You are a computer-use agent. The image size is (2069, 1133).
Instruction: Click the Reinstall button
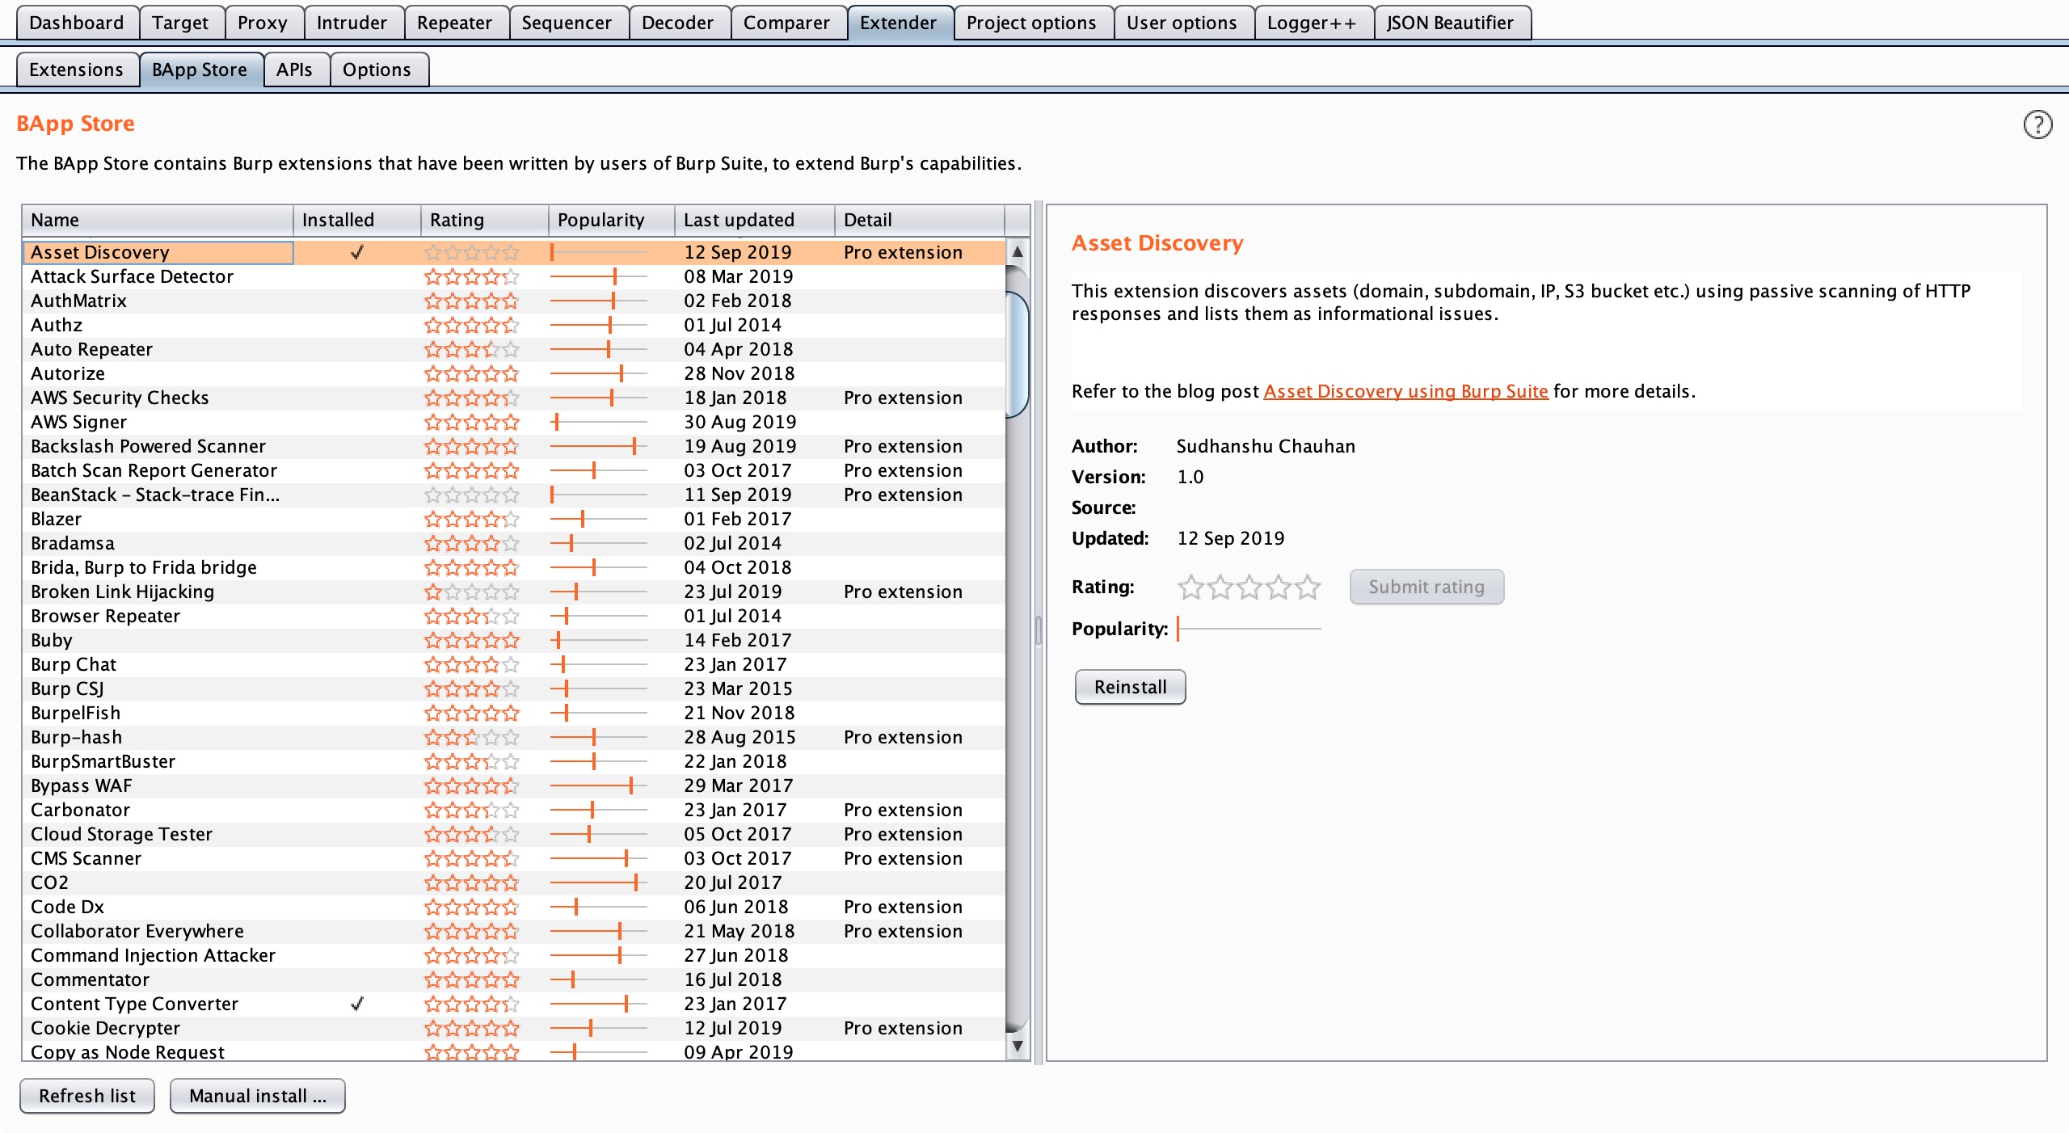pyautogui.click(x=1130, y=687)
